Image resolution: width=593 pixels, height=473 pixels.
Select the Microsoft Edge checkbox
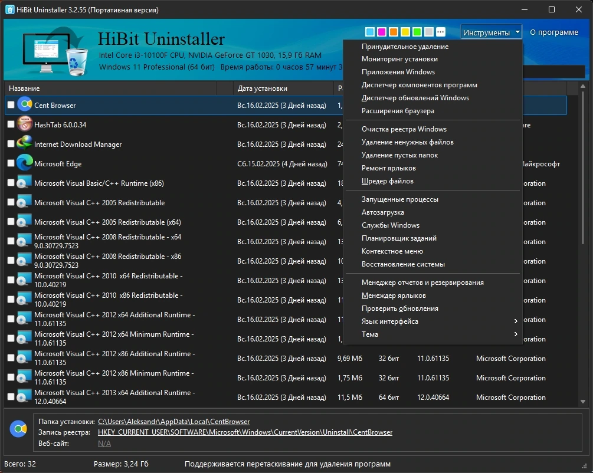(x=11, y=163)
